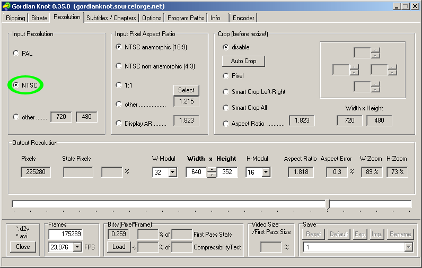Viewport: 422px width, 268px height.
Task: Enable Smart Crop Left-Right
Action: coord(226,92)
